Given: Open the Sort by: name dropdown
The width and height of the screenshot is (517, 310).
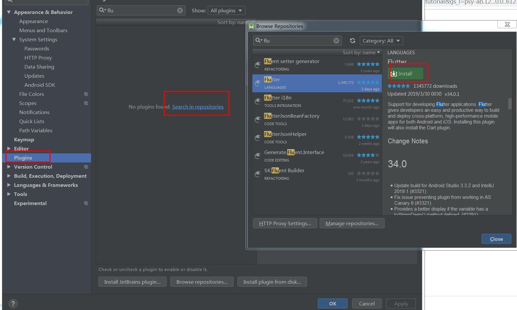Looking at the screenshot, I should coord(361,53).
